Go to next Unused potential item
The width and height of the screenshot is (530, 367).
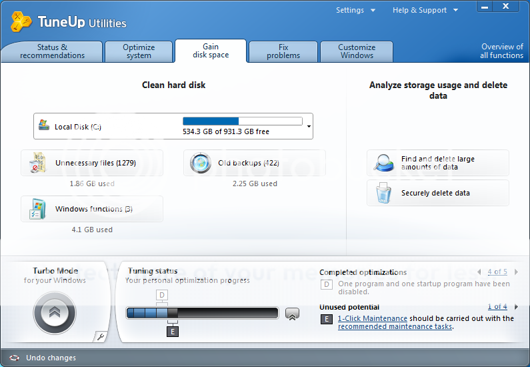coord(516,307)
